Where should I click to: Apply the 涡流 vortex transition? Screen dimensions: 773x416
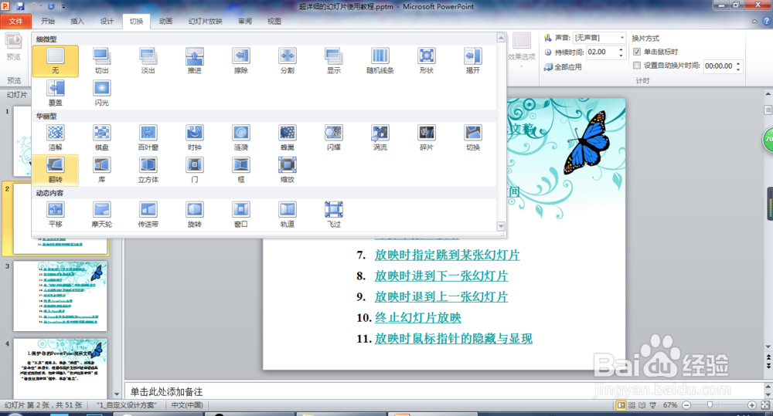tap(380, 138)
